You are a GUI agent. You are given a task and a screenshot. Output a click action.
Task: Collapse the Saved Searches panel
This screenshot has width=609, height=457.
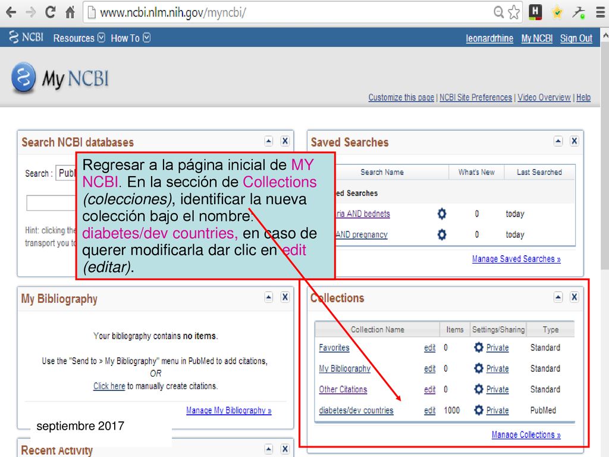pos(558,141)
